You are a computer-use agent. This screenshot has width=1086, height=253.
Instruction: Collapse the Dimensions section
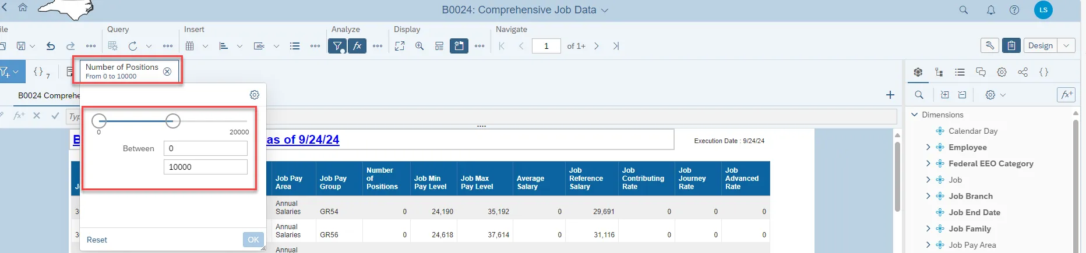(x=915, y=115)
